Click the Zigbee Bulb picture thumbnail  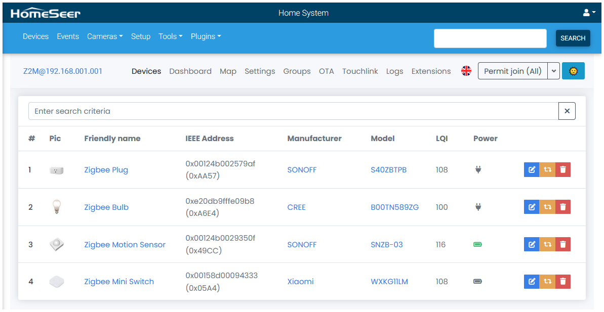point(56,207)
